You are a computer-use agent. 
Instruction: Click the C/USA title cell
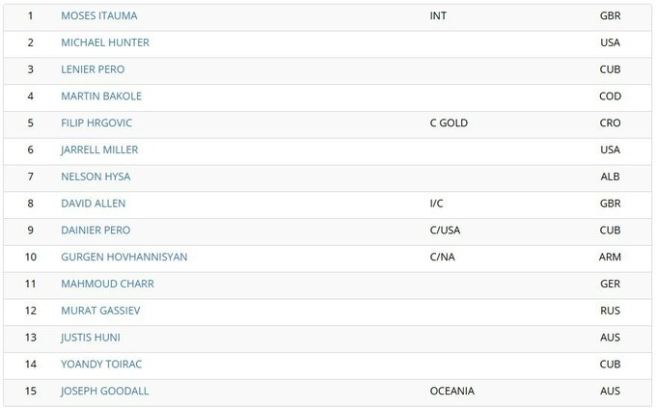[x=446, y=231]
